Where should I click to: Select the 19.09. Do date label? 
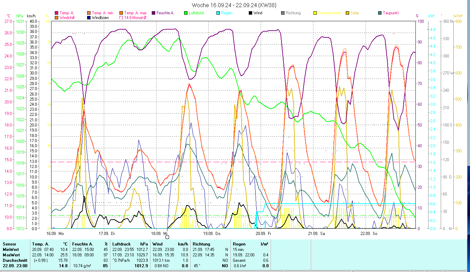tap(212, 234)
